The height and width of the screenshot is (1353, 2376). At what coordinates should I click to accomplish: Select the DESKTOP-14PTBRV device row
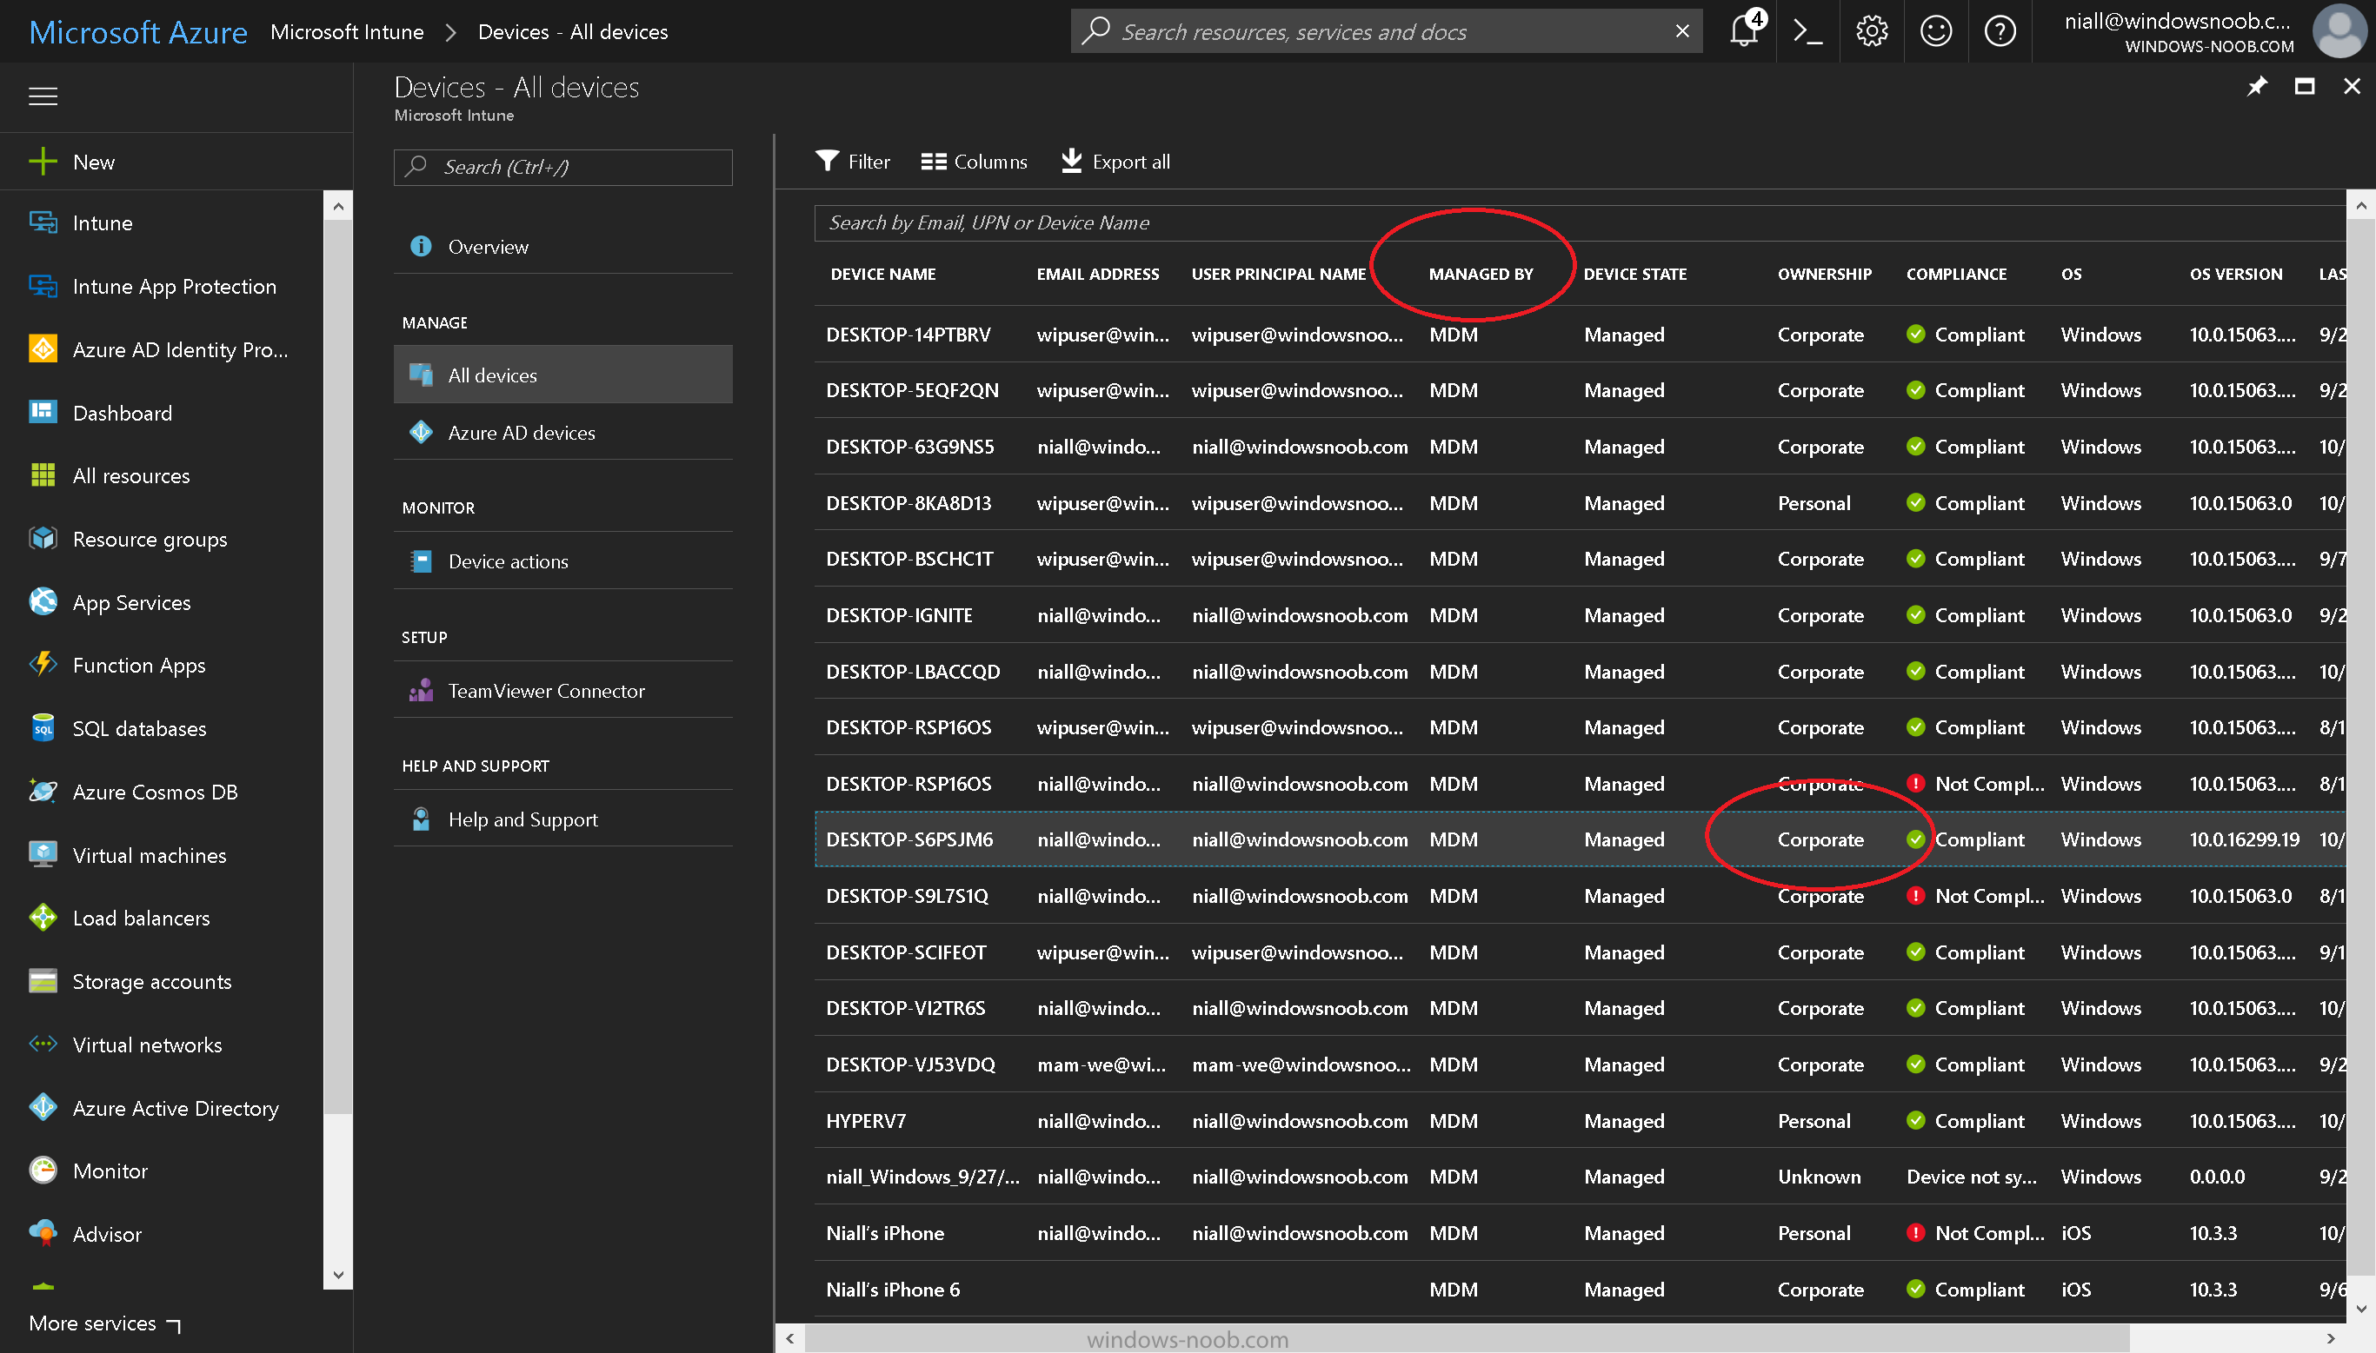(x=1581, y=335)
